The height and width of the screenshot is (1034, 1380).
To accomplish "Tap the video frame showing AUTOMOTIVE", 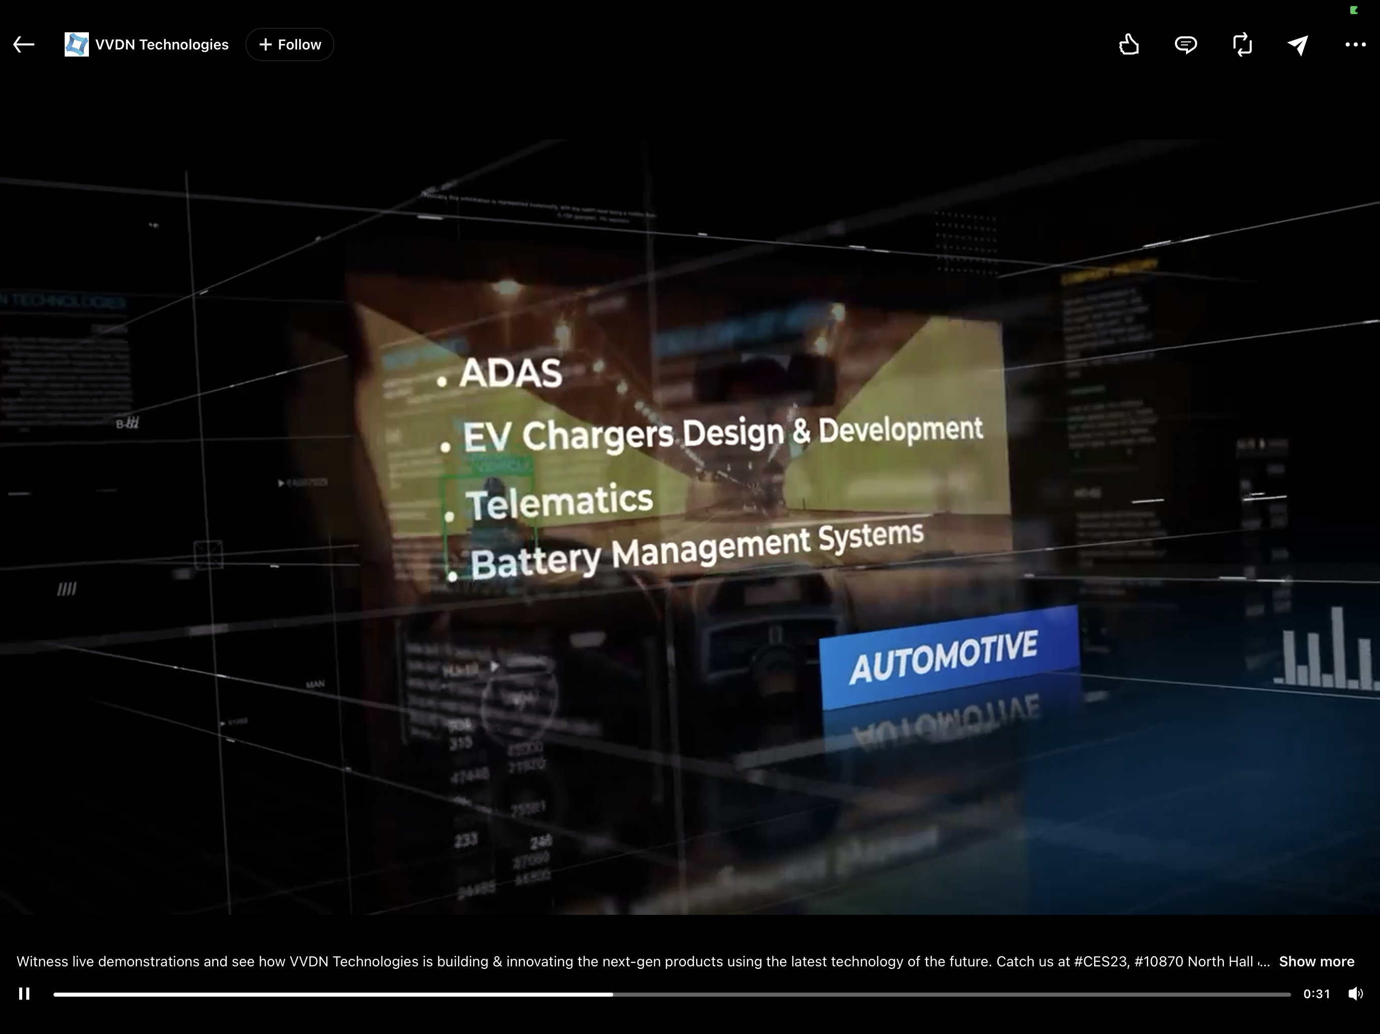I will pyautogui.click(x=690, y=527).
